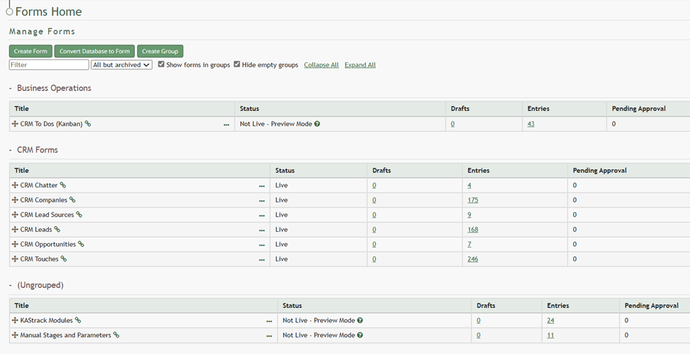Screen dimensions: 690x354
Task: Collapse the Business Operations group
Action: point(11,88)
